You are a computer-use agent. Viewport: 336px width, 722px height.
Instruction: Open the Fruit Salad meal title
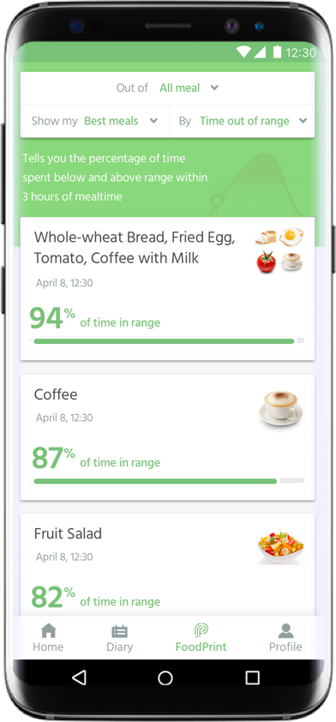point(68,534)
